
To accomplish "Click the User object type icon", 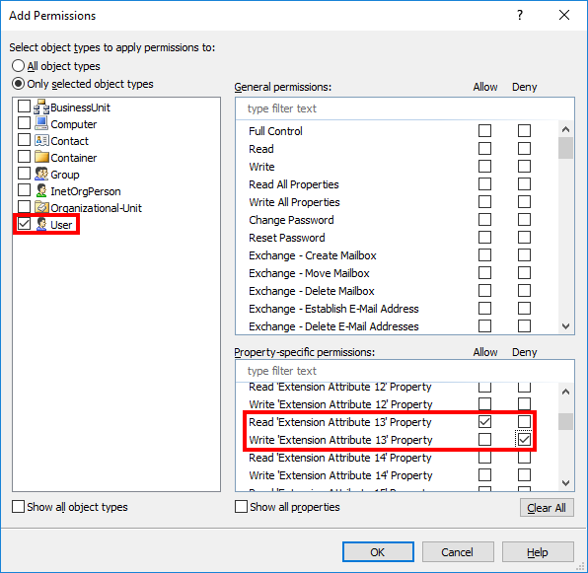I will 41,224.
